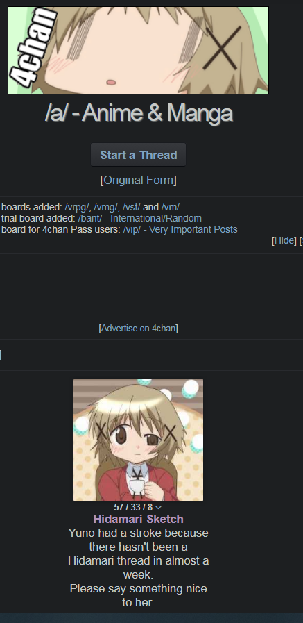Go to the /vmg/ board
This screenshot has width=303, height=623.
tap(105, 207)
